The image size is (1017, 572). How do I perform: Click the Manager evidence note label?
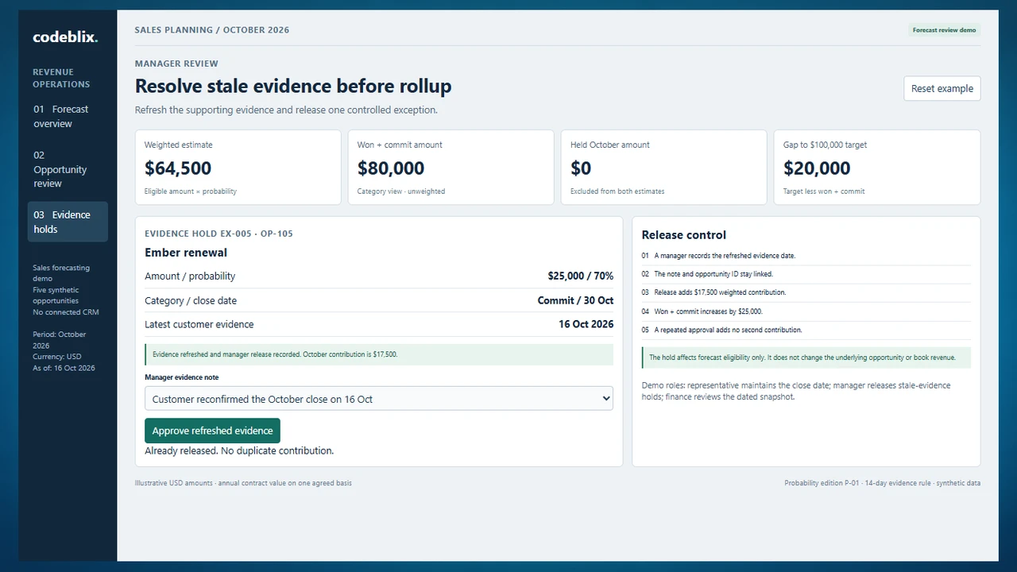[x=181, y=377]
